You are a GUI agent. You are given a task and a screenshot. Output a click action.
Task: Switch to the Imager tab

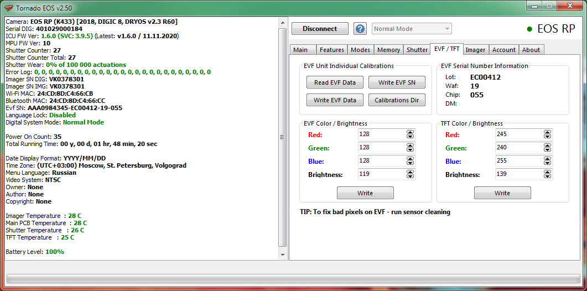pyautogui.click(x=475, y=50)
